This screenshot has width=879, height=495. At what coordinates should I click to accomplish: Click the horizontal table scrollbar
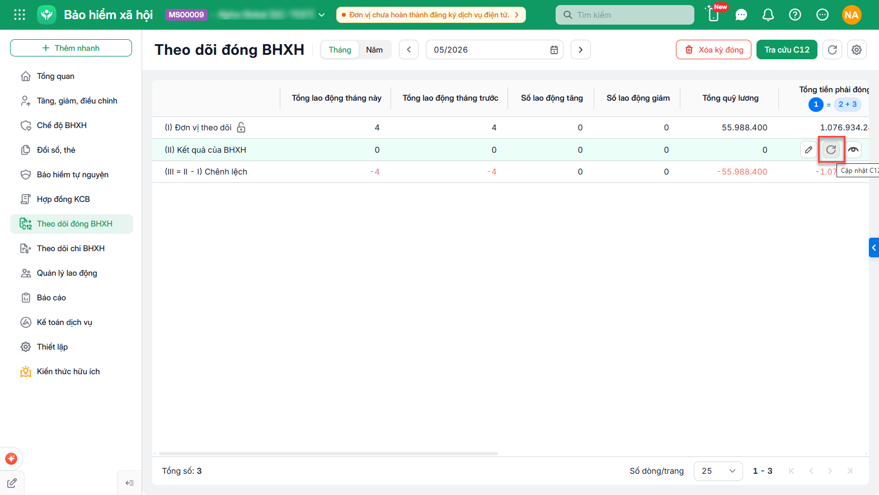coord(328,454)
